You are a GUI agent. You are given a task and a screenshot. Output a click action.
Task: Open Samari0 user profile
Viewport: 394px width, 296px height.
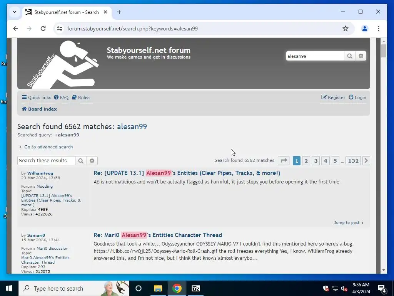click(36, 235)
